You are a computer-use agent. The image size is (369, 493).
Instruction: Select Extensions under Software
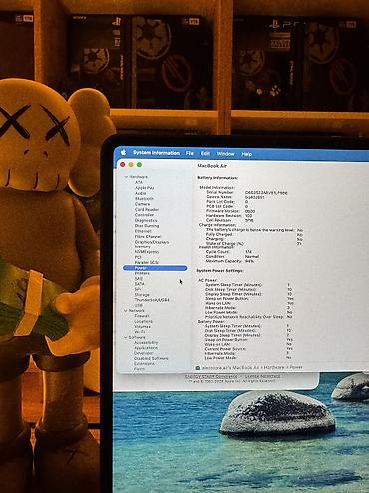144,364
